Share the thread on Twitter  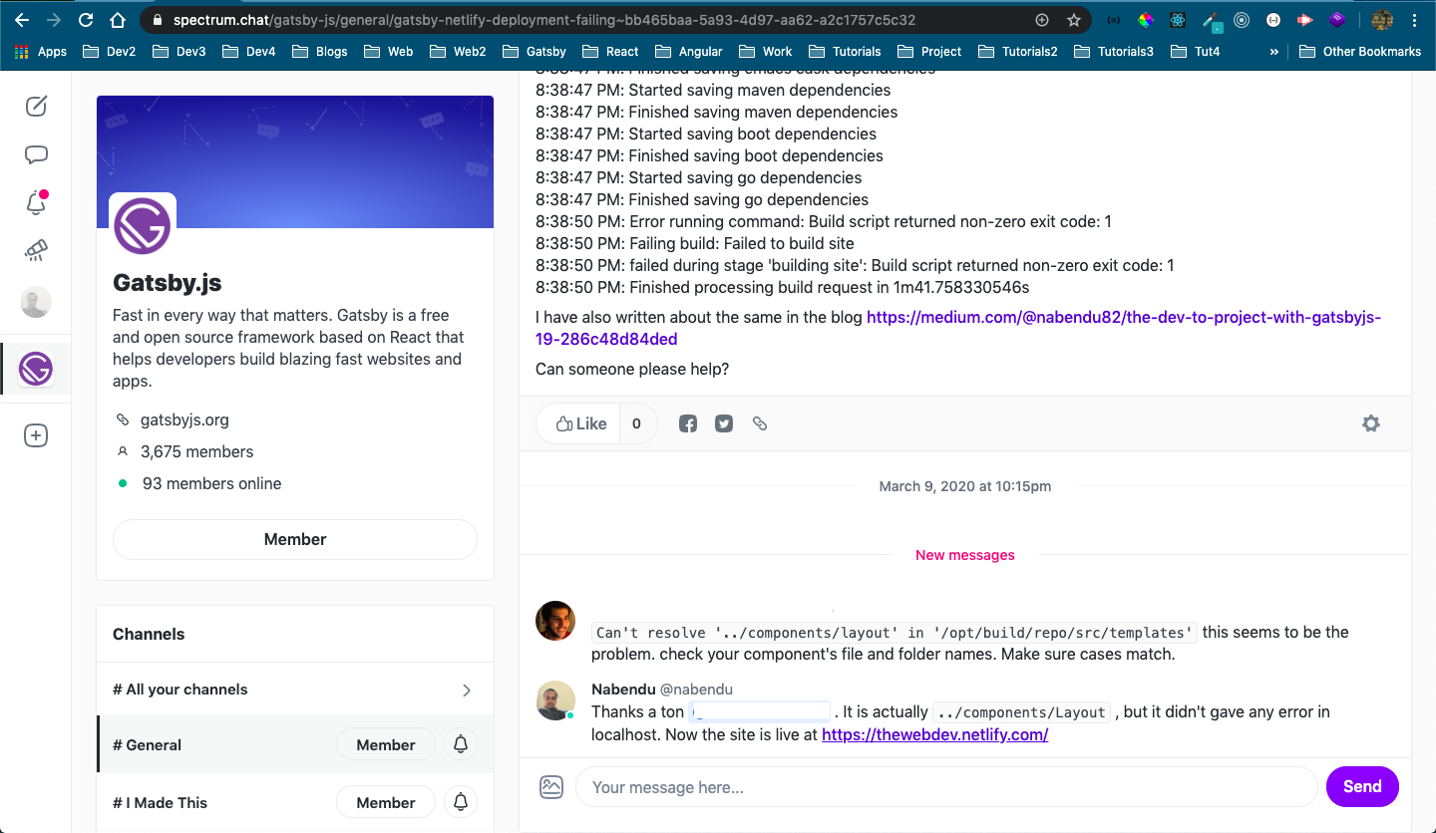[x=724, y=423]
